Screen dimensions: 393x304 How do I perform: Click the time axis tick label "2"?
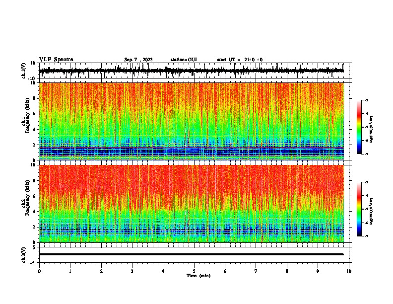[101, 271]
